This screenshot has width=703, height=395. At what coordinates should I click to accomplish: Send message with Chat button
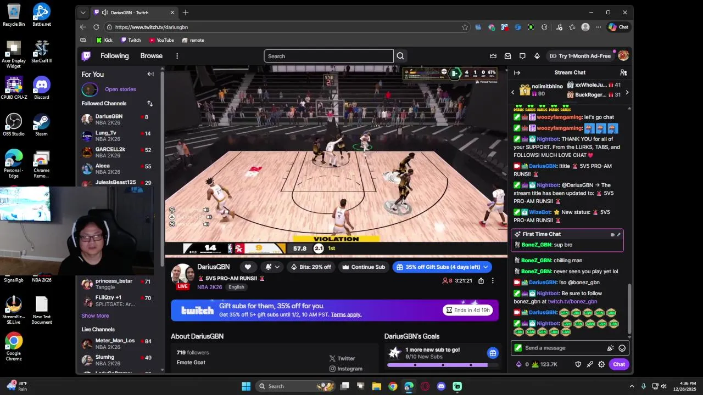[x=619, y=364]
